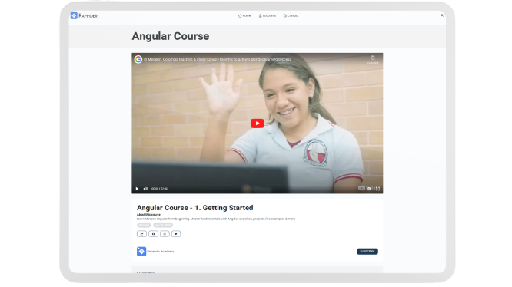Open the Rappider Academy channel avatar

click(141, 251)
